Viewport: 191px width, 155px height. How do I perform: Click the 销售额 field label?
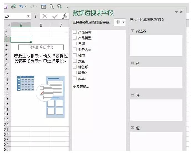coord(83,67)
